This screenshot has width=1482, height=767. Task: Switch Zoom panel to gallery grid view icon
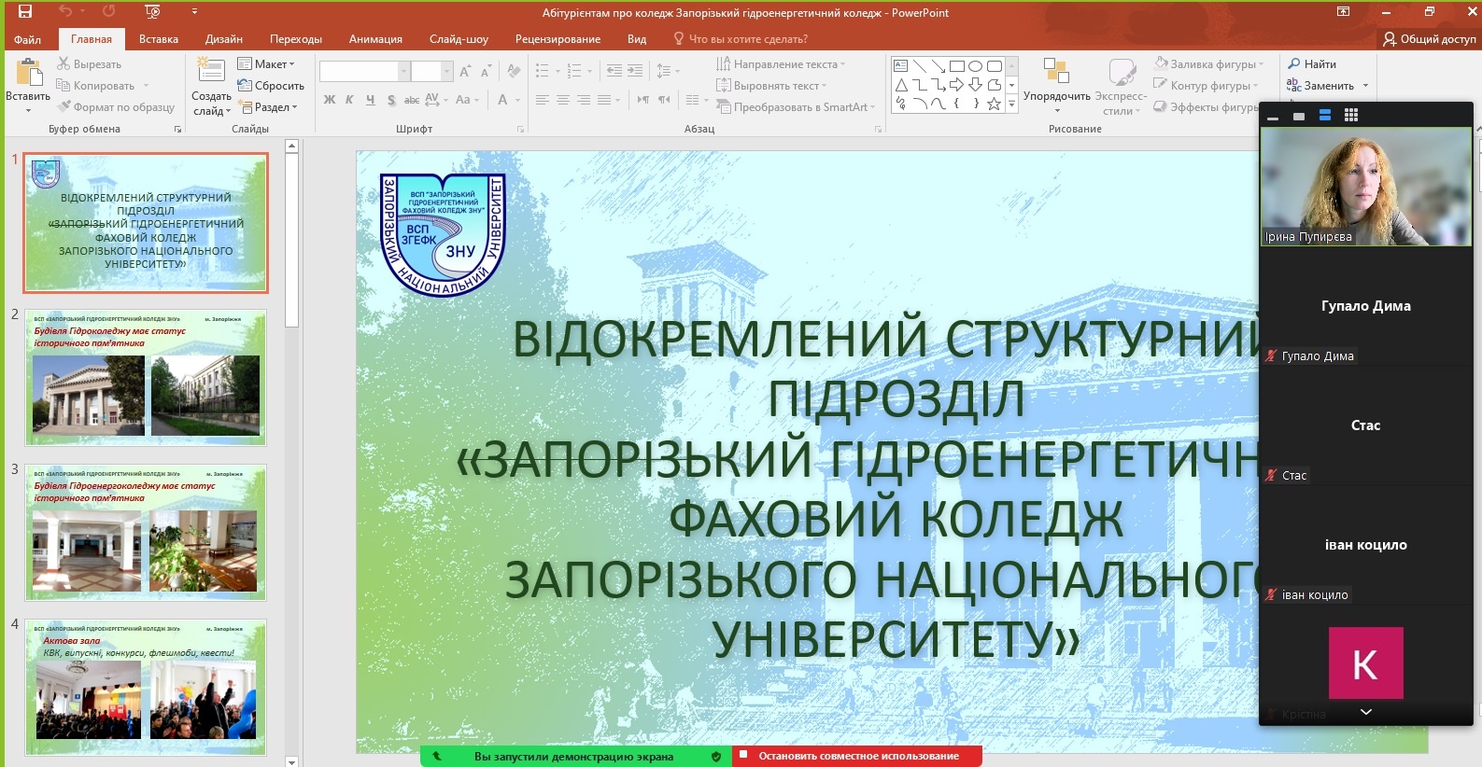1351,115
